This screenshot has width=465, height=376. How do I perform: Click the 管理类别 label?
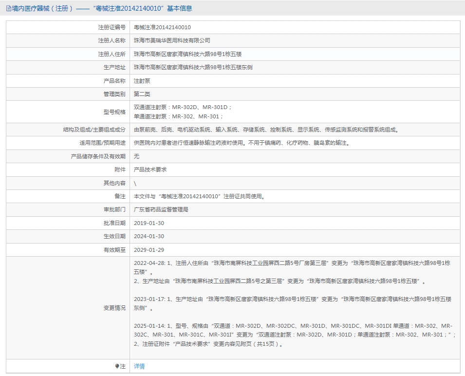(114, 94)
